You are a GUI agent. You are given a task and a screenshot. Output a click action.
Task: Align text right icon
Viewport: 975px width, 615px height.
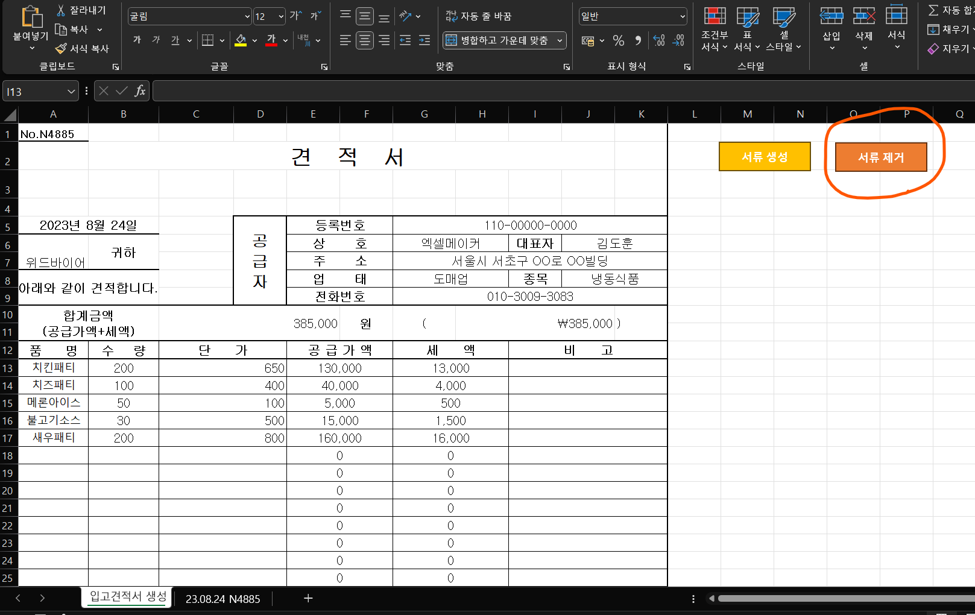tap(383, 40)
